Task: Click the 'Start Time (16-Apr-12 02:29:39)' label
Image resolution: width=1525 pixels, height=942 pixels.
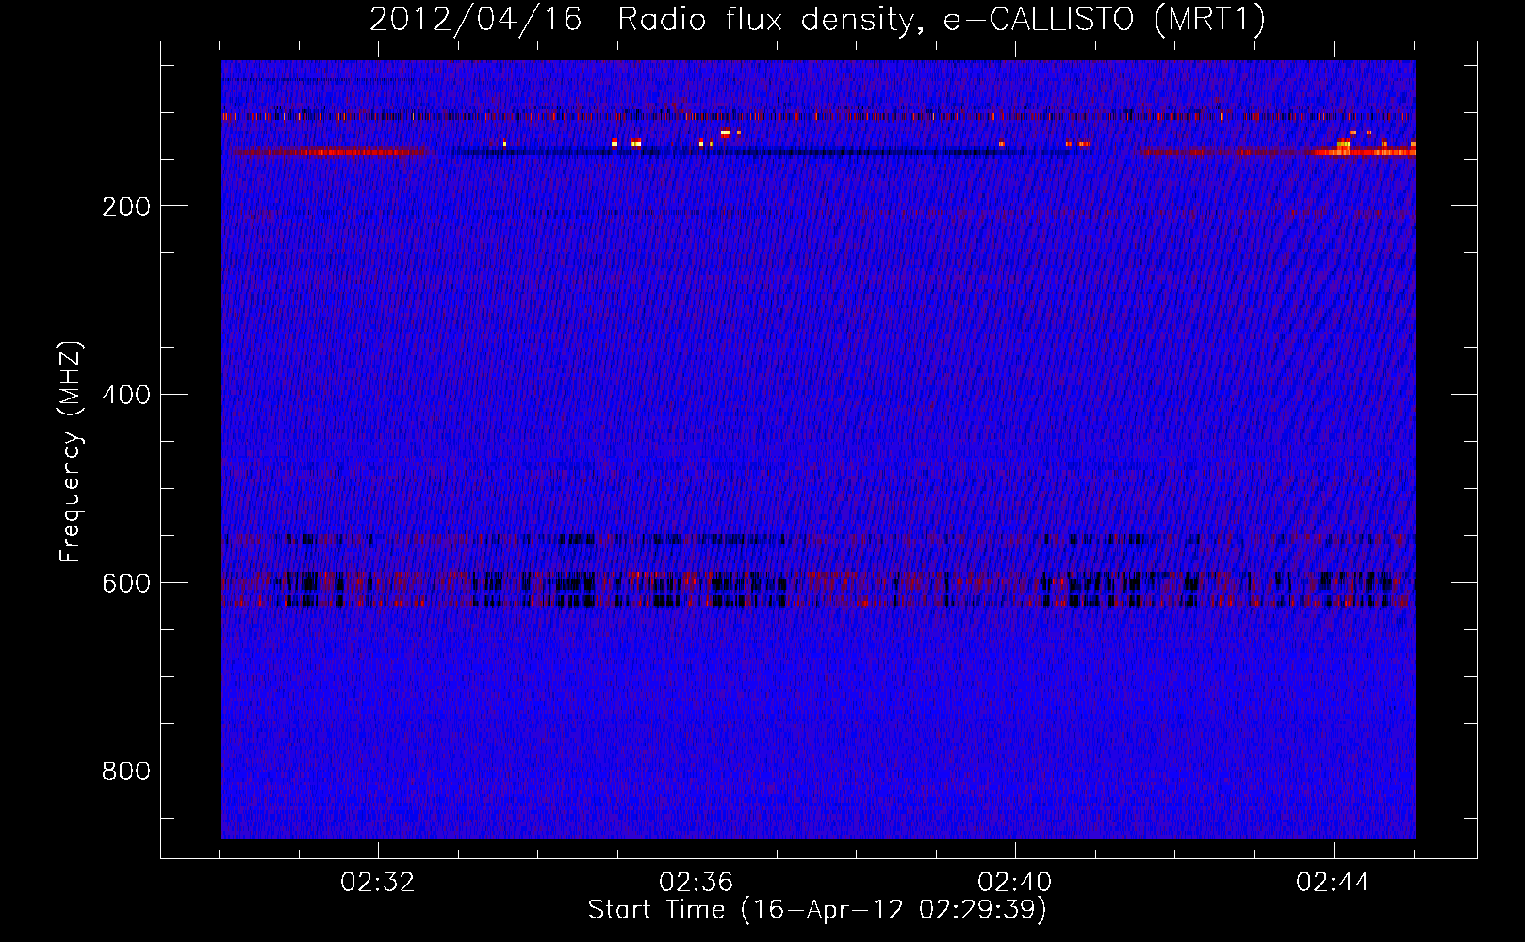Action: (x=817, y=910)
